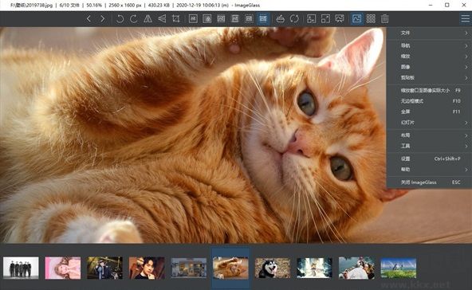Flip the image vertically
This screenshot has height=290, width=472.
162,18
